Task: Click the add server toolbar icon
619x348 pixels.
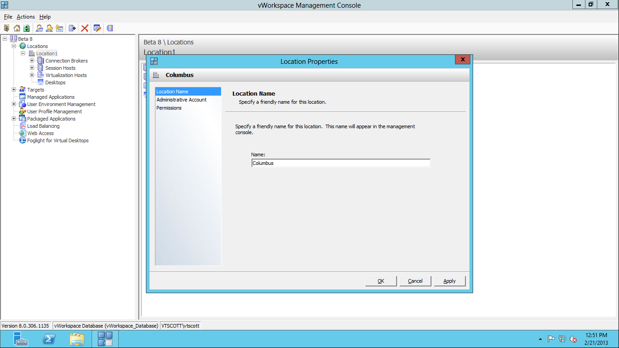Action: point(72,28)
